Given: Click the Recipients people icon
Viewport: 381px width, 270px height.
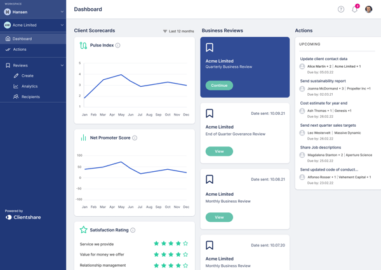Looking at the screenshot, I should pyautogui.click(x=16, y=96).
